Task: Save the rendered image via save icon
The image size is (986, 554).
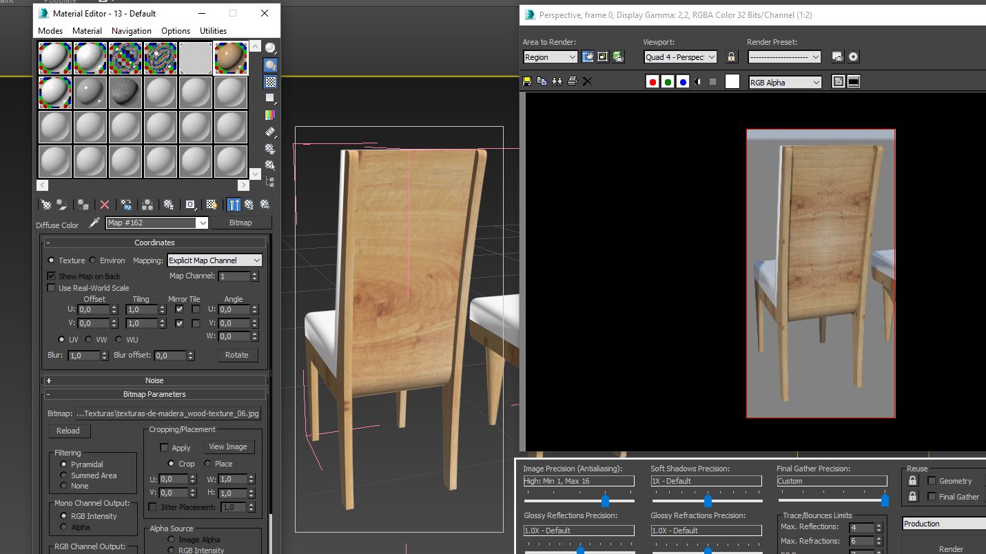Action: 528,81
